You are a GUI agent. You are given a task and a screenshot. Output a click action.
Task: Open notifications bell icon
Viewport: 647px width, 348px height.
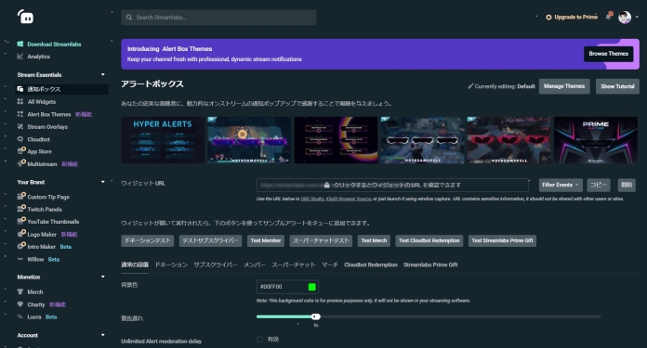pyautogui.click(x=608, y=17)
